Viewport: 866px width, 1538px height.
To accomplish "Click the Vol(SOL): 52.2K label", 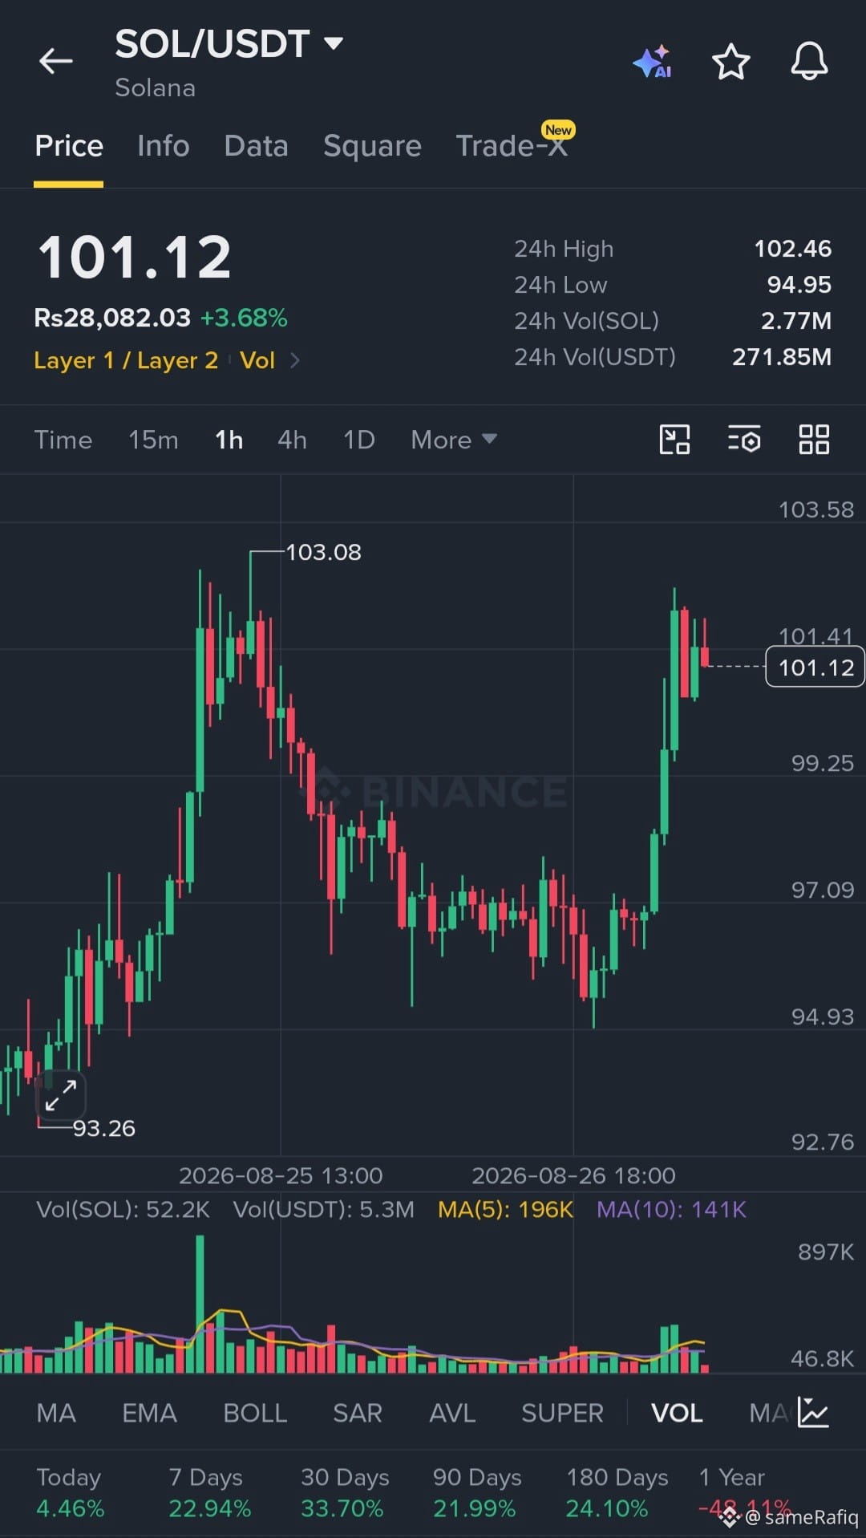I will pyautogui.click(x=123, y=1209).
